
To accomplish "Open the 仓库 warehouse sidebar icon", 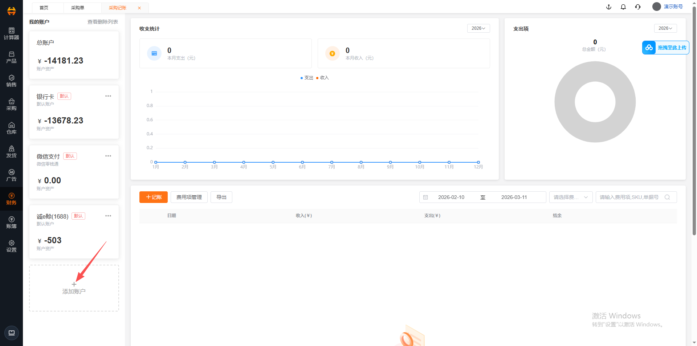I will 11,128.
